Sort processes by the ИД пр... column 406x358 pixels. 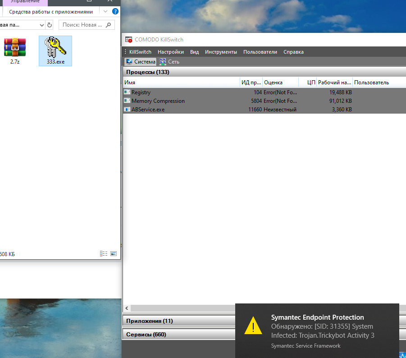[251, 83]
